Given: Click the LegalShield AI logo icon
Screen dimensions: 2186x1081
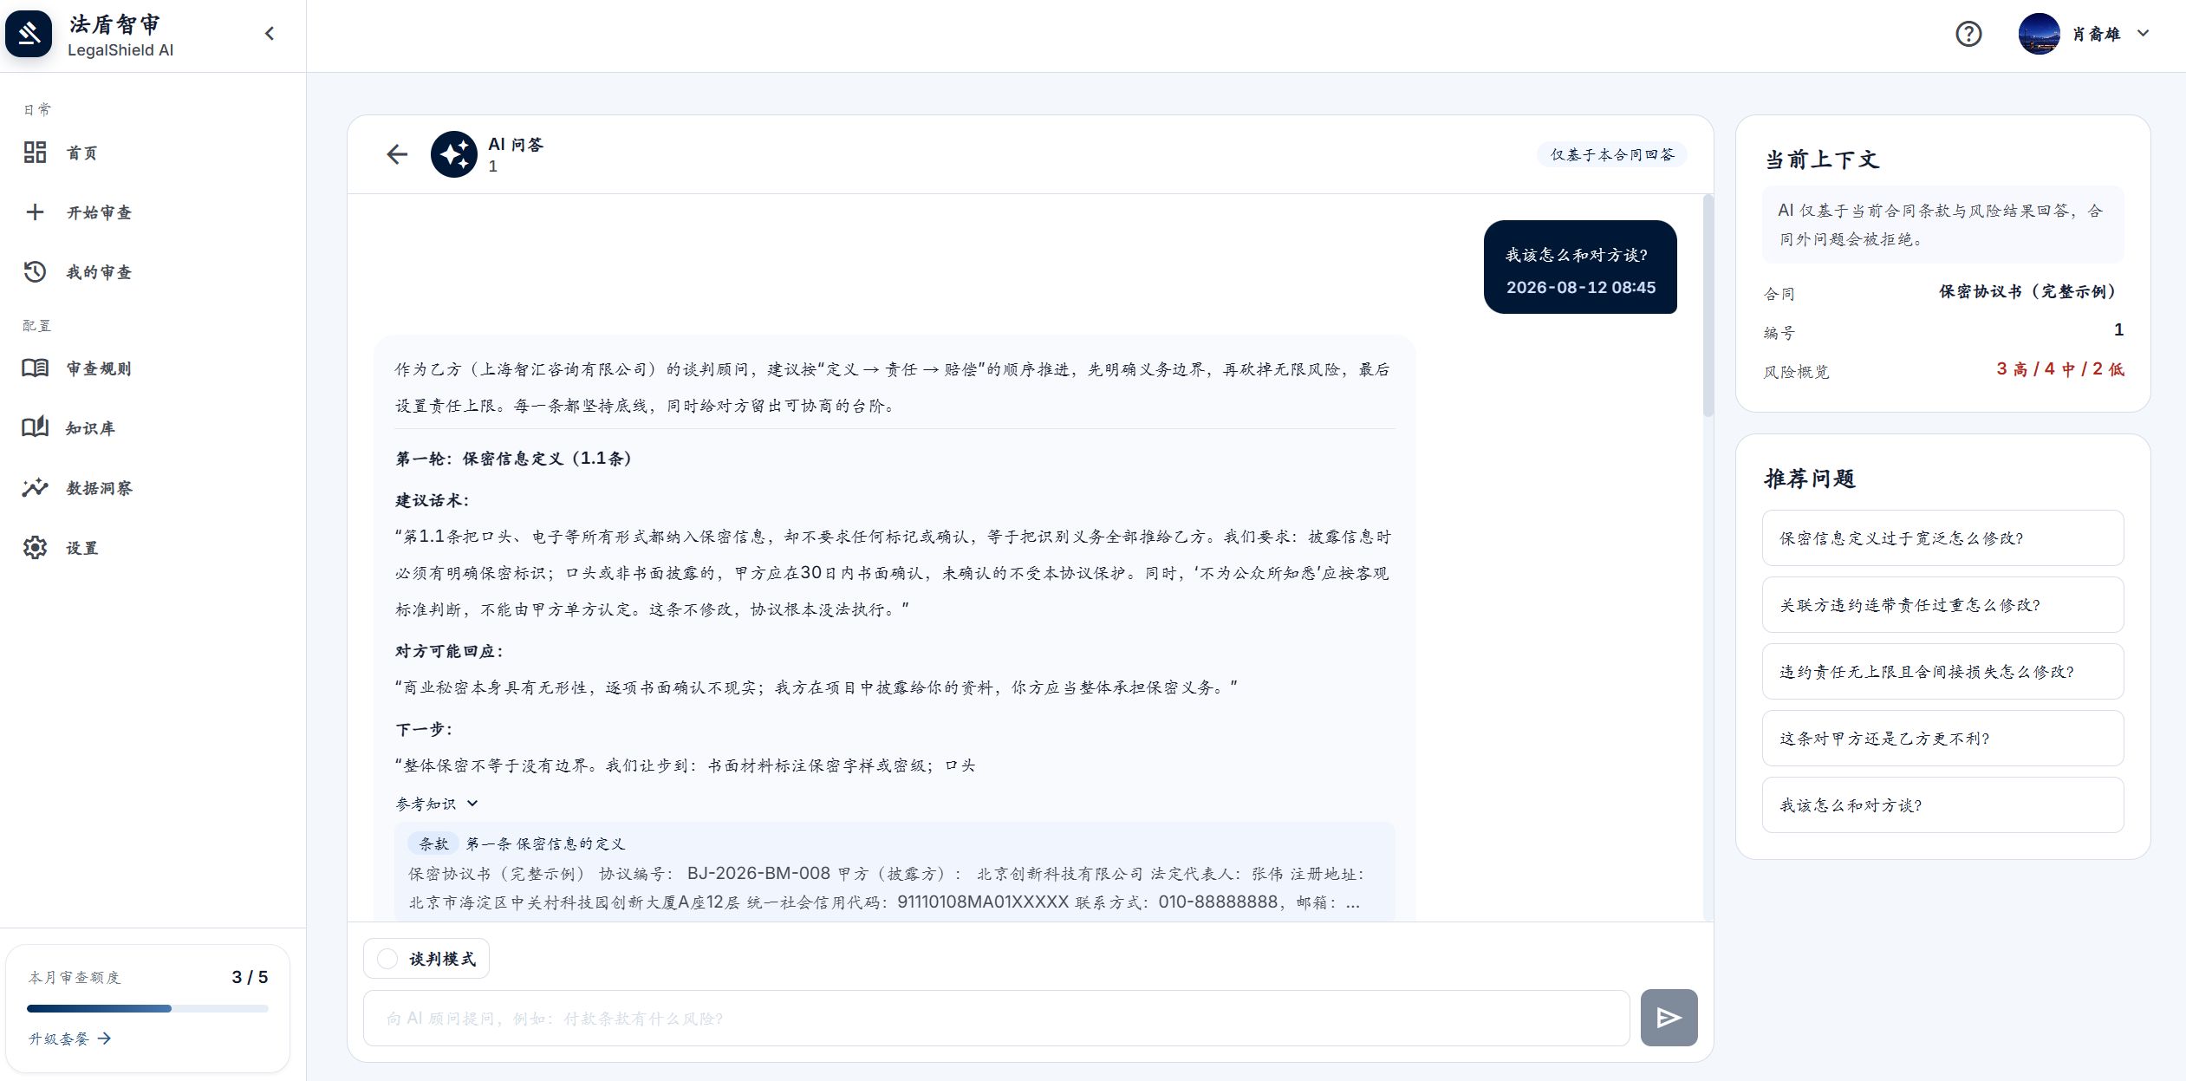Looking at the screenshot, I should click(29, 34).
